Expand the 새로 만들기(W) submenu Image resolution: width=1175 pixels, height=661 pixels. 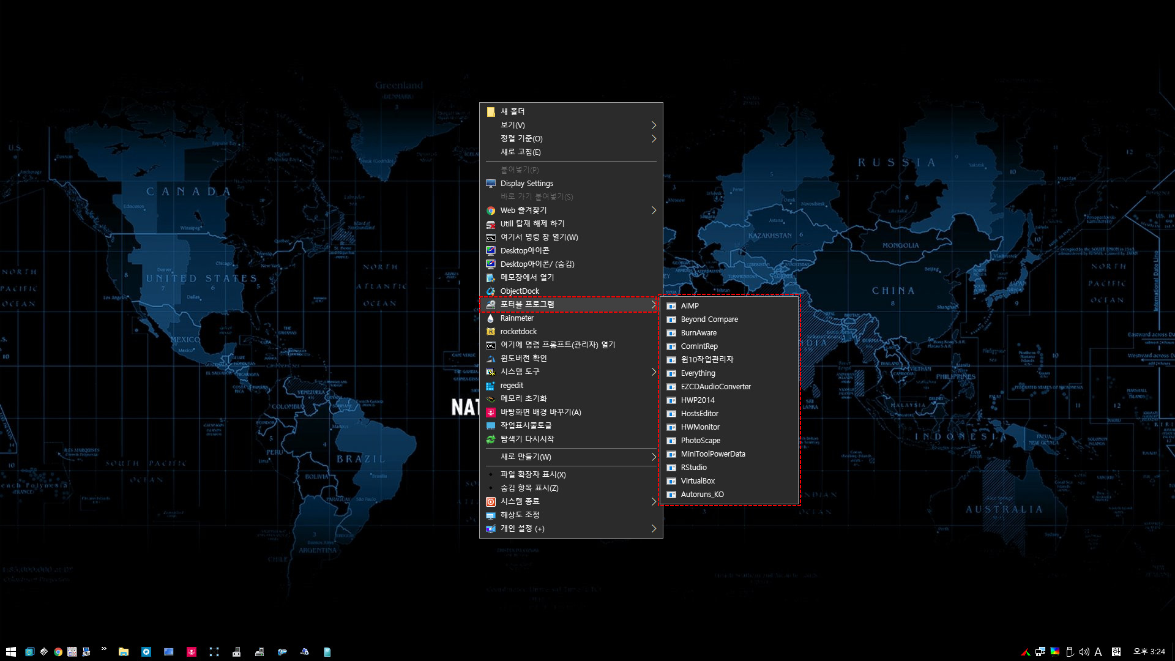(571, 457)
